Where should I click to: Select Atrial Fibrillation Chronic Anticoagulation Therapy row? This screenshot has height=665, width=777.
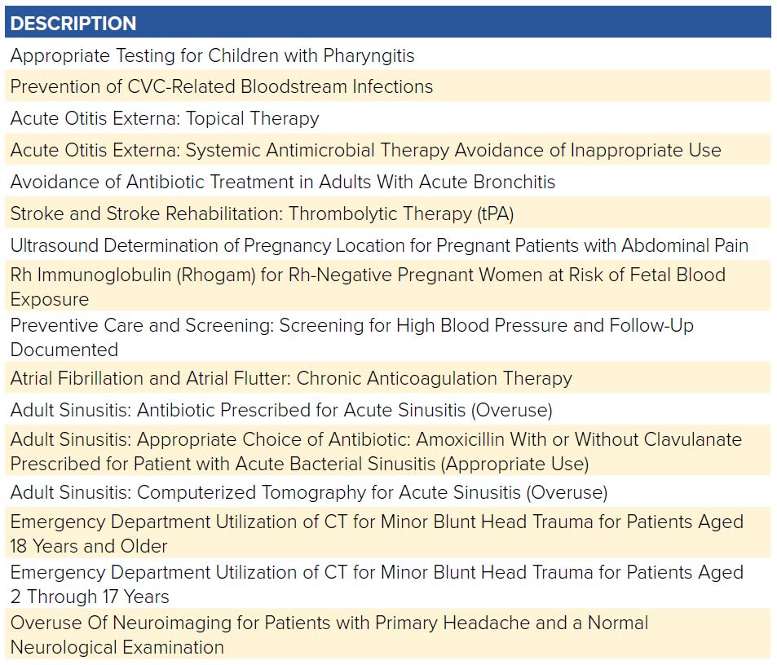388,377
